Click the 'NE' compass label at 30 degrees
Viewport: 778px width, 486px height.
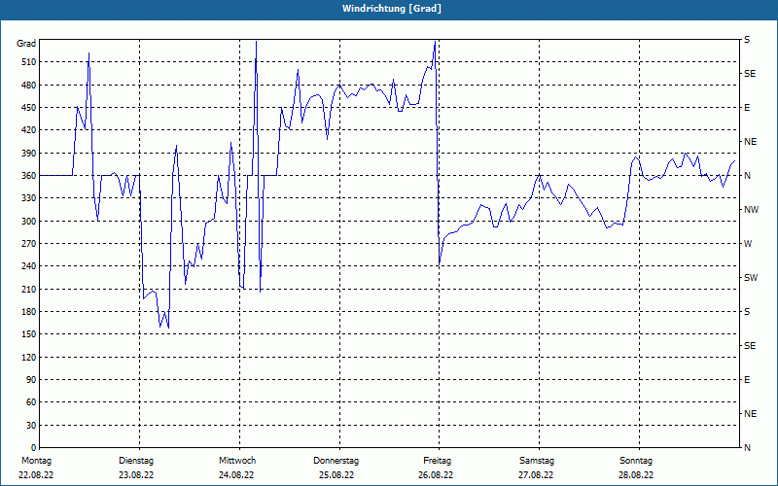click(x=750, y=414)
